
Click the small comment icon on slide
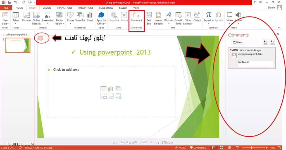[x=40, y=38]
